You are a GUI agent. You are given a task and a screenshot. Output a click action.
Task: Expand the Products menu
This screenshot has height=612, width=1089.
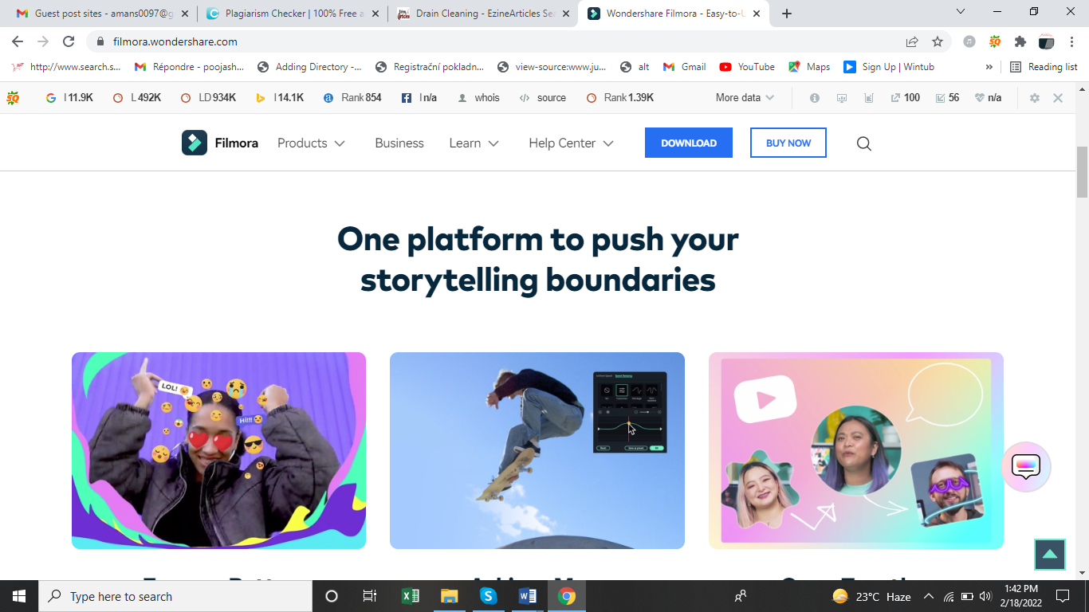coord(311,143)
